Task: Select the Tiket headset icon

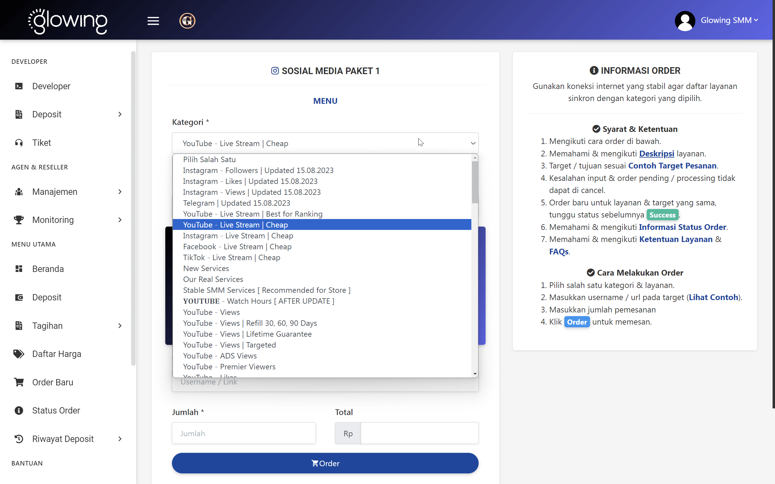Action: [x=19, y=142]
